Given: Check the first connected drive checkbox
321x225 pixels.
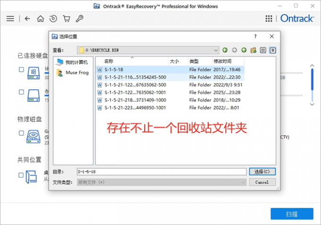Looking at the screenshot, I should pos(21,70).
